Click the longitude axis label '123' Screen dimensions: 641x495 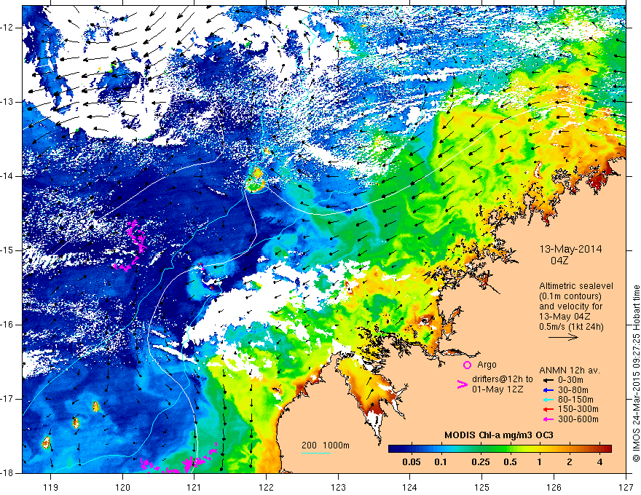tap(338, 487)
